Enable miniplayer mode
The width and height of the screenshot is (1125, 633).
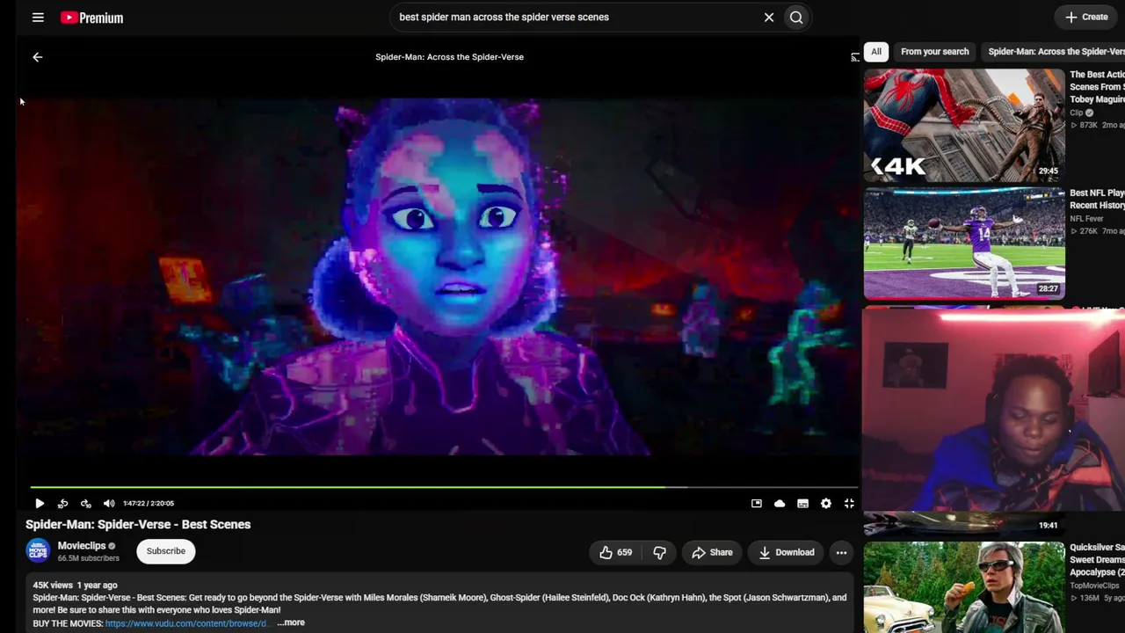click(757, 504)
